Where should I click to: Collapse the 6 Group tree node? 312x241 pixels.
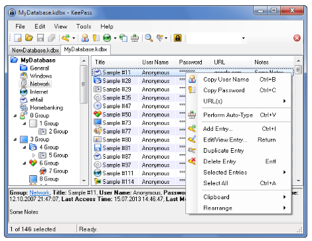point(25,163)
